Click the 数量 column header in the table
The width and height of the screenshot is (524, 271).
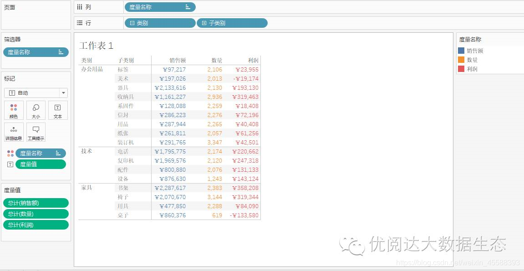click(x=217, y=61)
